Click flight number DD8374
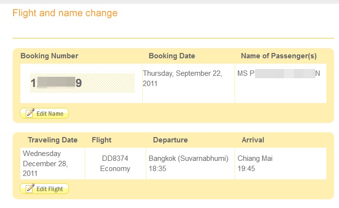This screenshot has height=208, width=339. pos(115,158)
